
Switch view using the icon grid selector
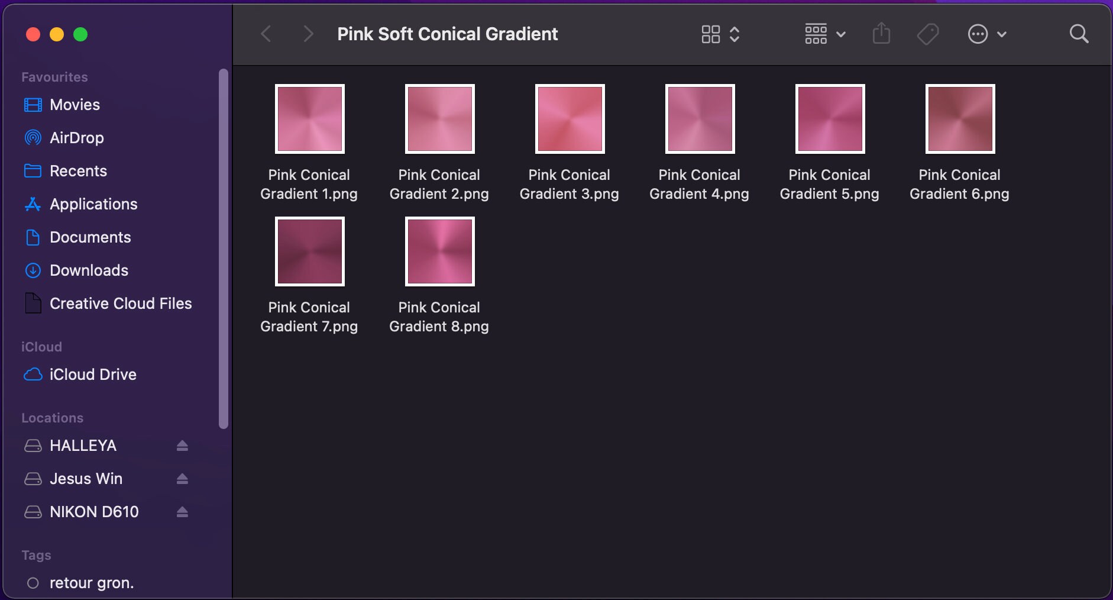pyautogui.click(x=720, y=34)
